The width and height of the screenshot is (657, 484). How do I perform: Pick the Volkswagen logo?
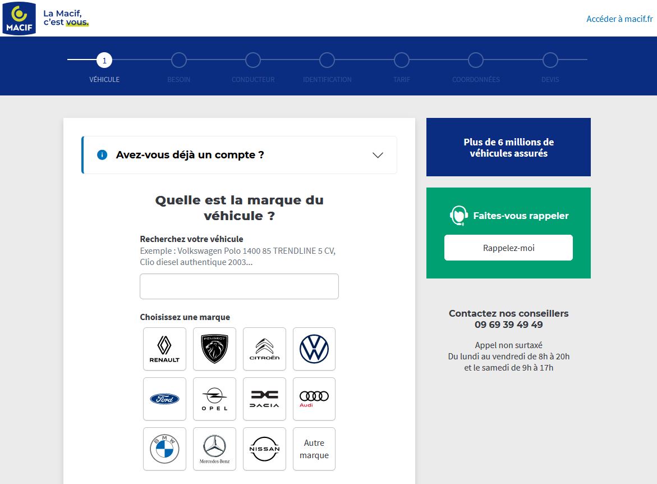tap(314, 349)
